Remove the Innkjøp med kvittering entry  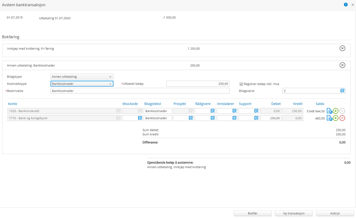point(342,48)
